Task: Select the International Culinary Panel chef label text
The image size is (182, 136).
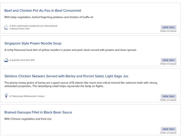Action: click(33, 27)
